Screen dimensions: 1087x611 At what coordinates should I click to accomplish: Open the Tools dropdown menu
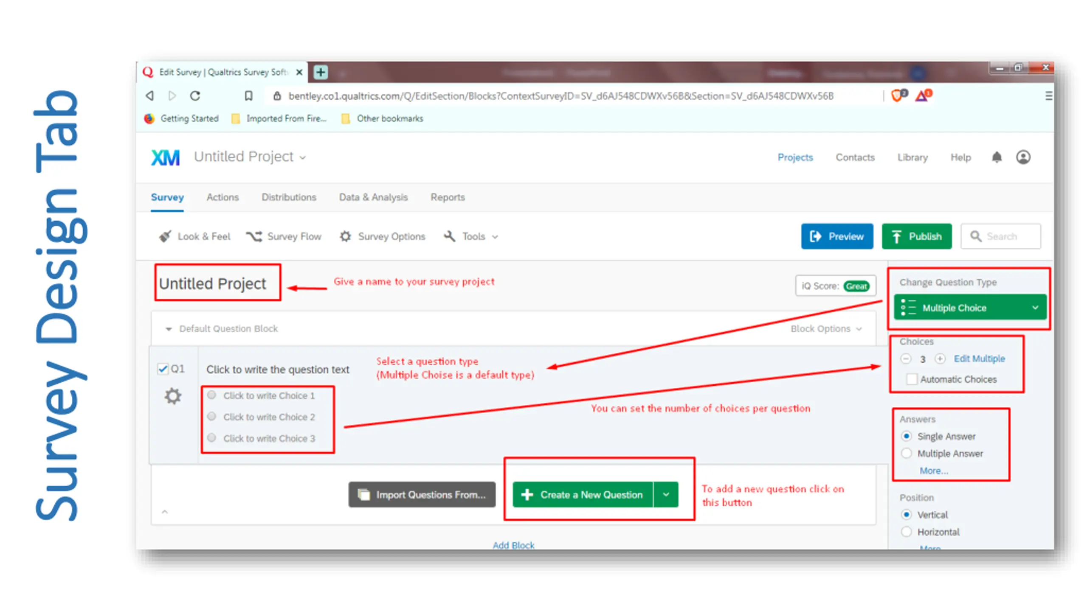click(471, 236)
